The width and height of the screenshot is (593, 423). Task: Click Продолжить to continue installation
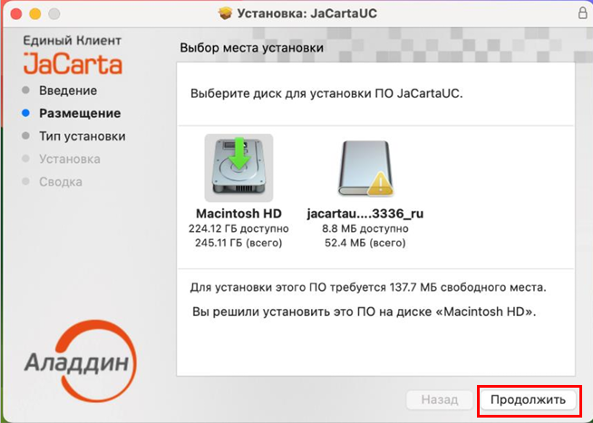[x=528, y=399]
